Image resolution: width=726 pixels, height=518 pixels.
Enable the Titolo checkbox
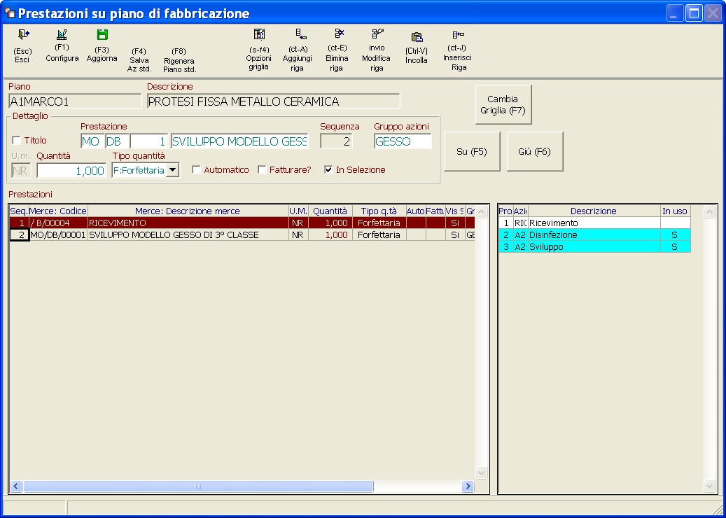pos(16,140)
